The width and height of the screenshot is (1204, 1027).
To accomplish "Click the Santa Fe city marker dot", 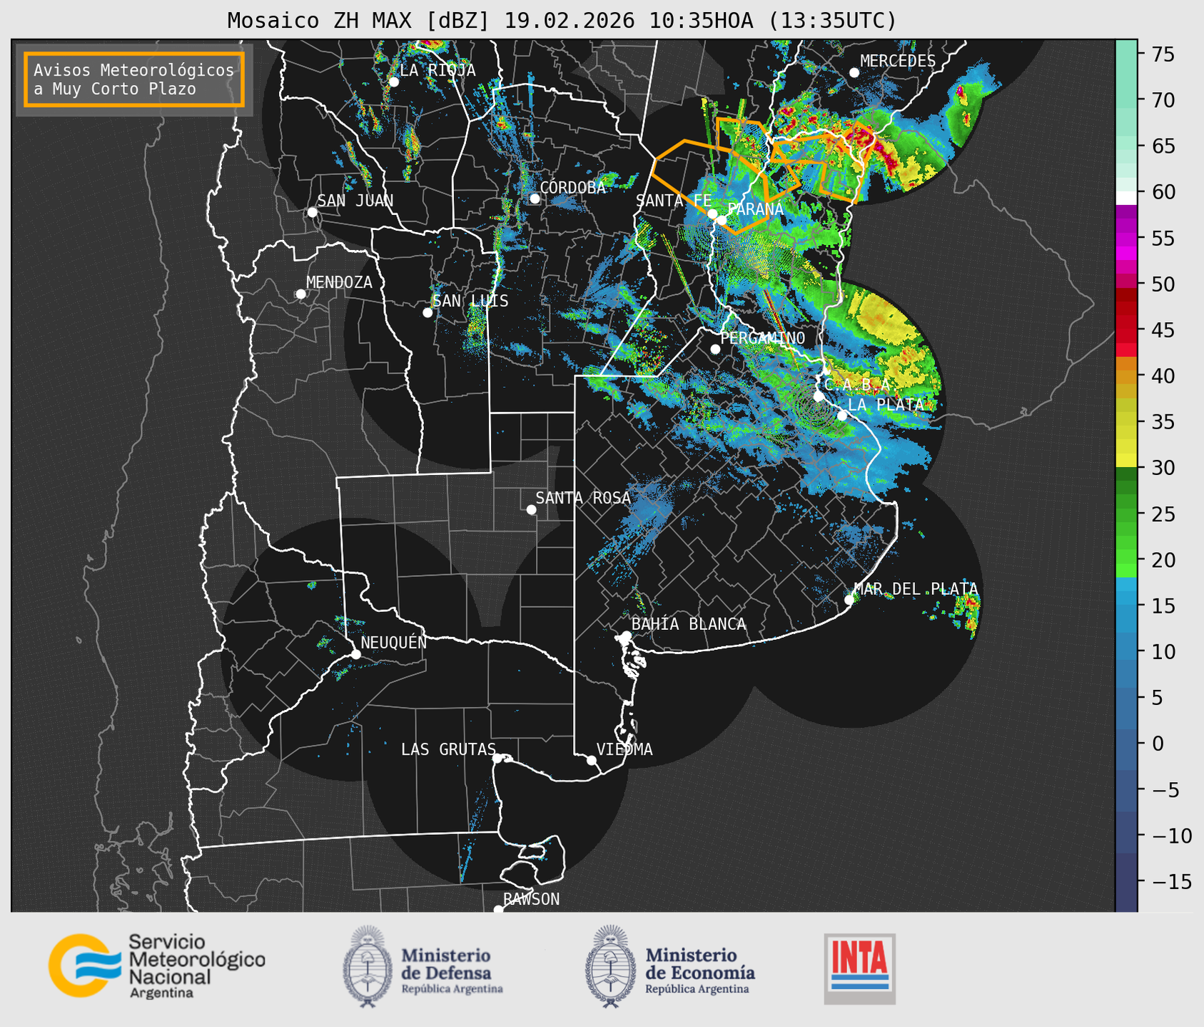I will (x=712, y=214).
